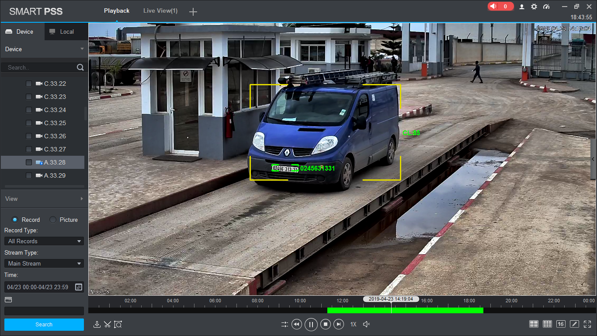Image resolution: width=597 pixels, height=336 pixels.
Task: Pause the video playback
Action: click(311, 324)
